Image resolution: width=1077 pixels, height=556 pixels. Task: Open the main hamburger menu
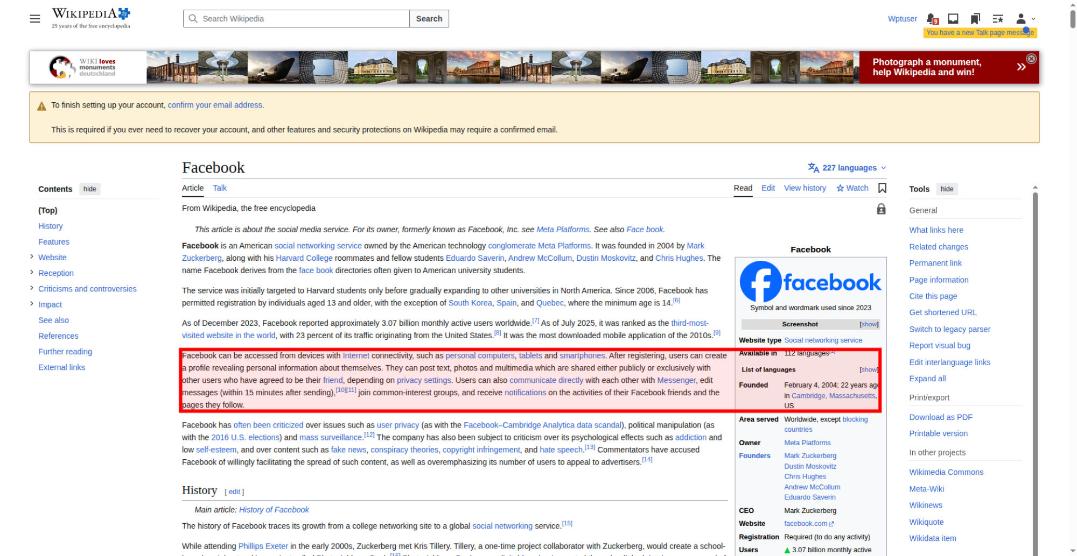coord(35,19)
